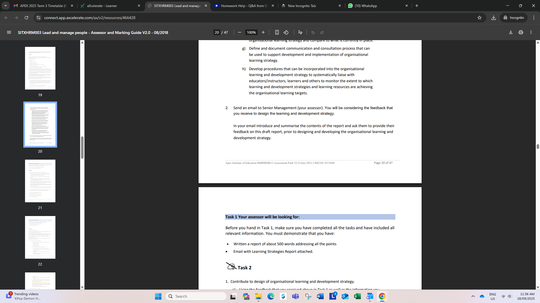Image resolution: width=540 pixels, height=303 pixels.
Task: Select page 19 thumbnail
Action: click(x=40, y=68)
